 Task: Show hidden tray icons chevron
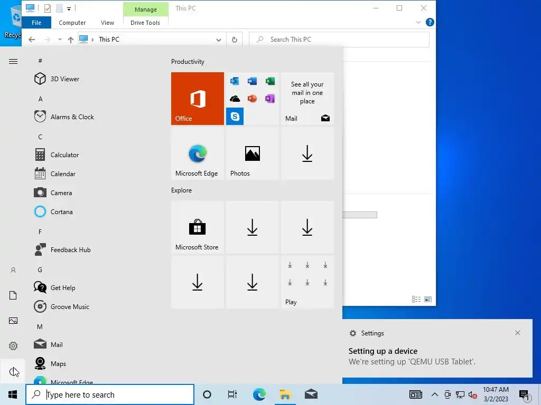[x=435, y=394]
